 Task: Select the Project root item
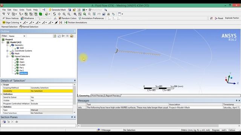click(9, 39)
